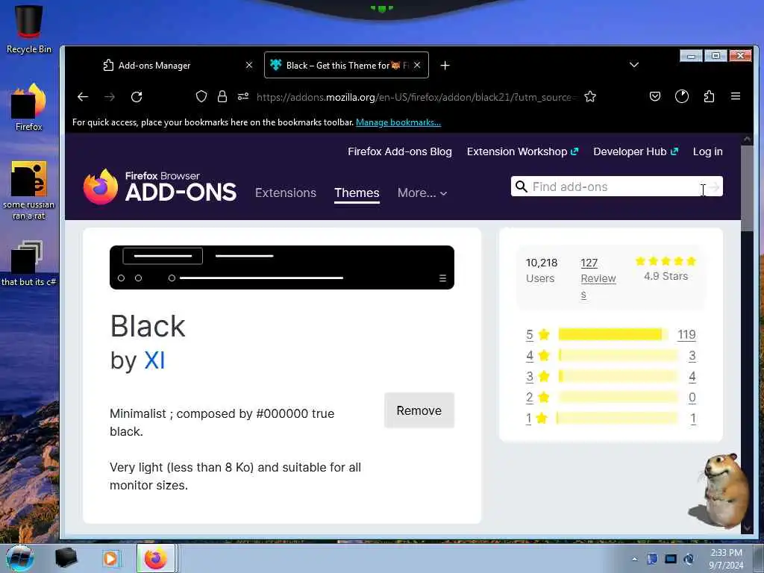Close the Black theme tab
This screenshot has width=764, height=573.
click(x=417, y=65)
